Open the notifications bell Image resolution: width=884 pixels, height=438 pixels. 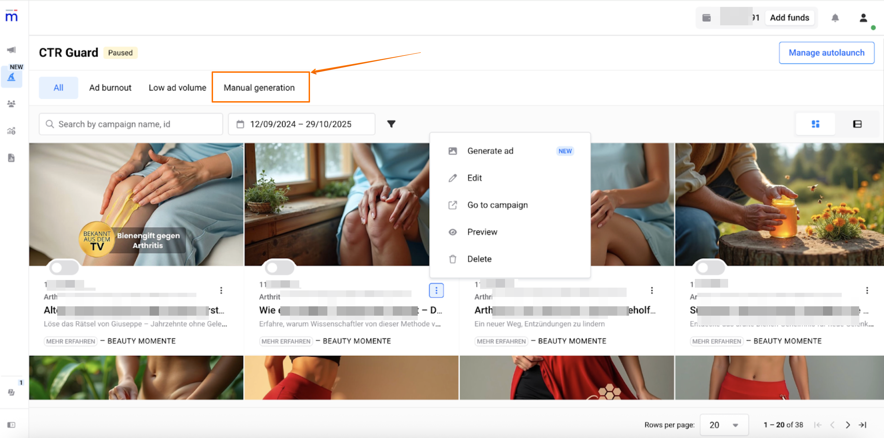(x=835, y=18)
